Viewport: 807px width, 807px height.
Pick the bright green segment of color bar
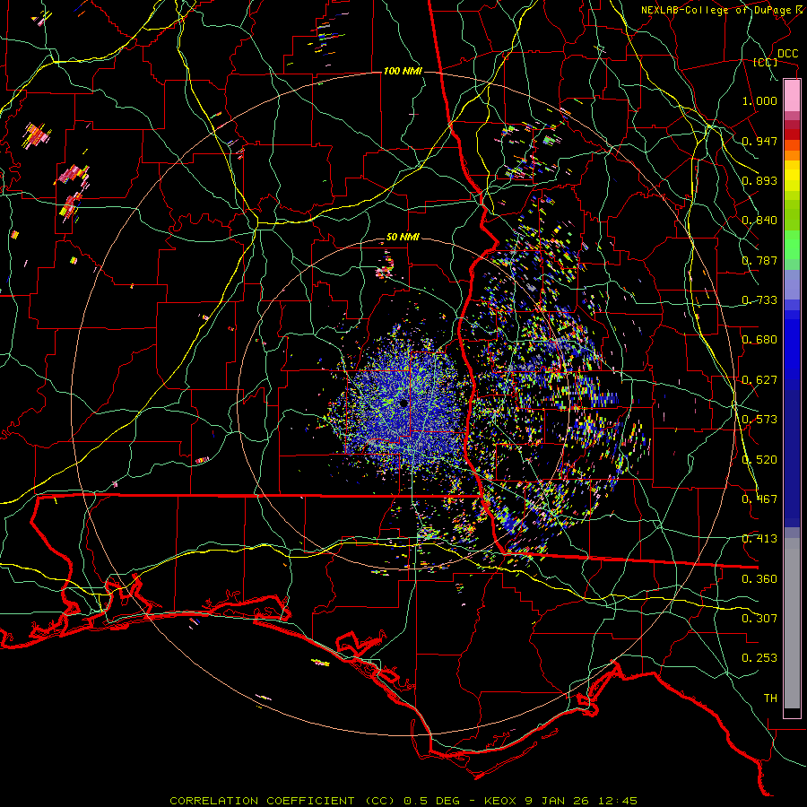pos(792,245)
